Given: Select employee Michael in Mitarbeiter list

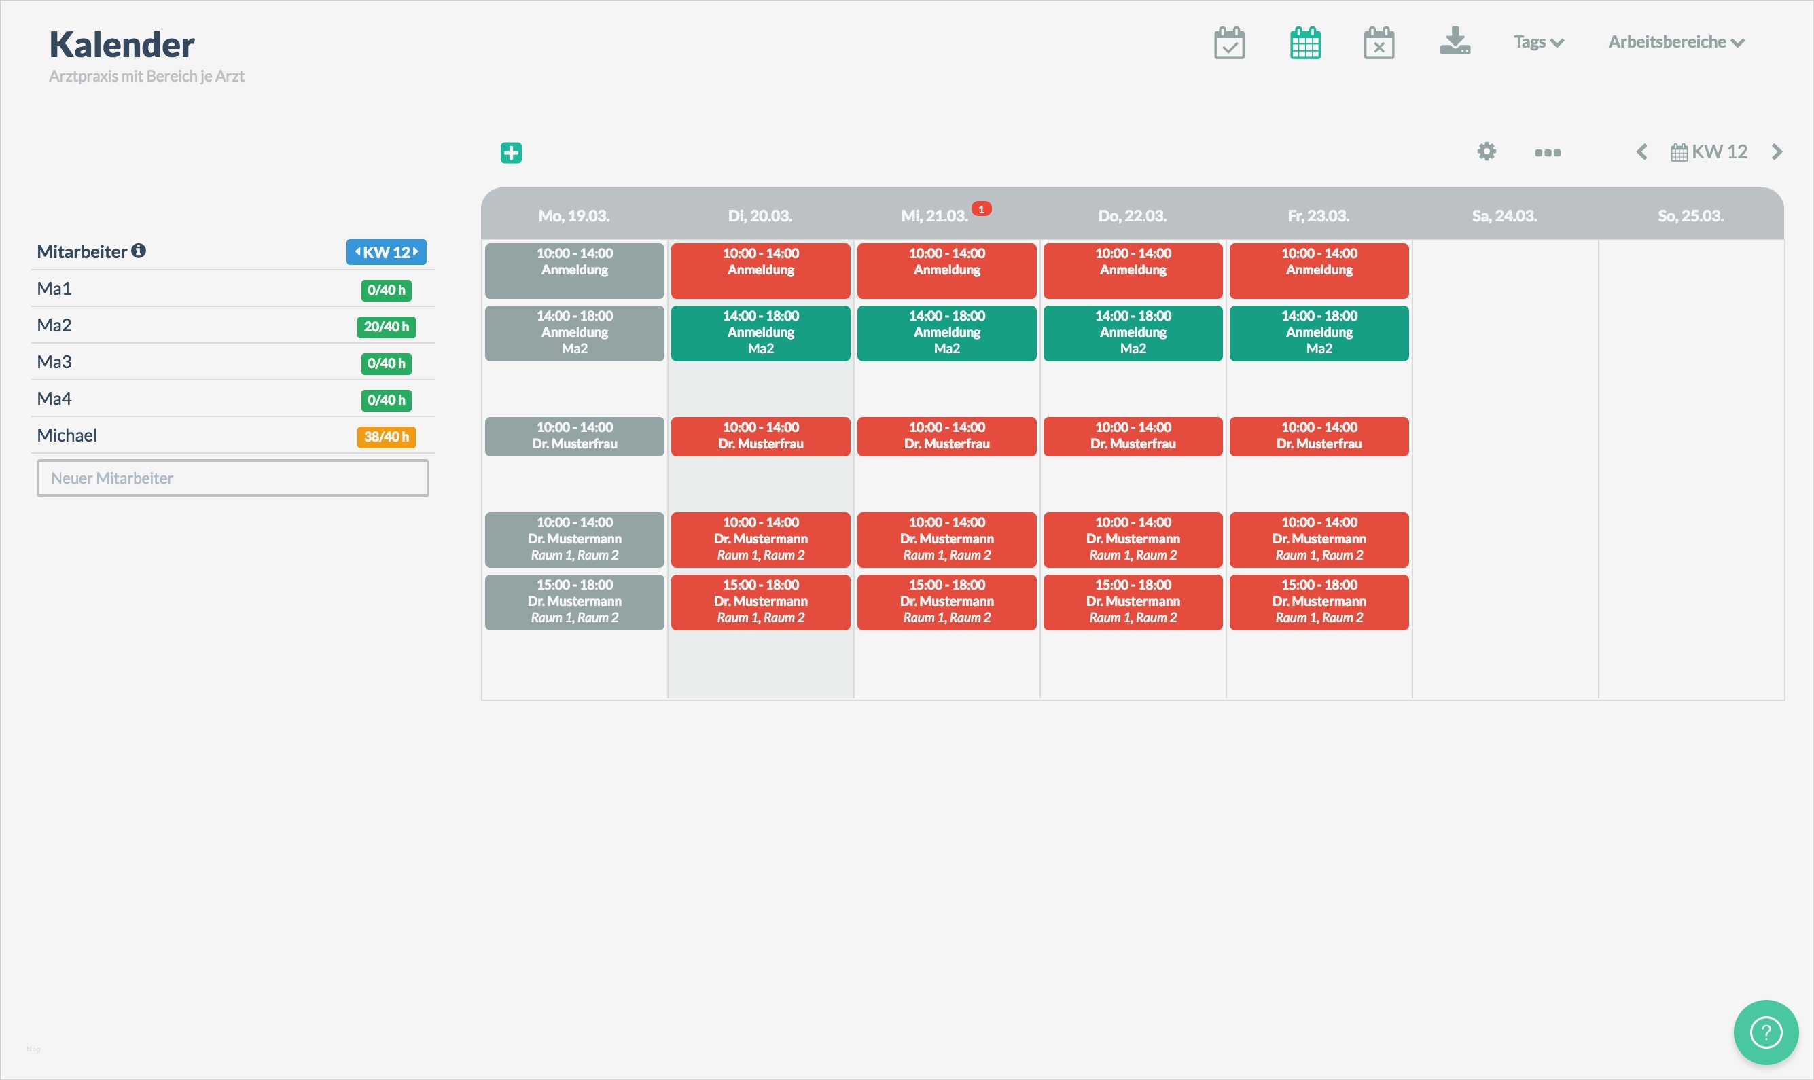Looking at the screenshot, I should (67, 435).
